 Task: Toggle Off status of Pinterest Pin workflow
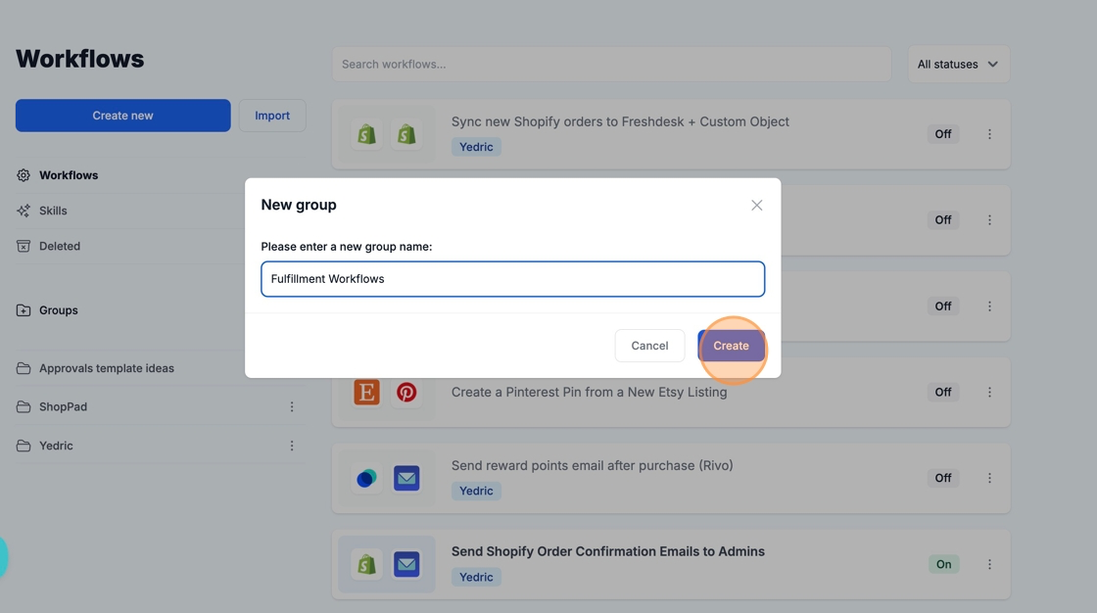[942, 392]
